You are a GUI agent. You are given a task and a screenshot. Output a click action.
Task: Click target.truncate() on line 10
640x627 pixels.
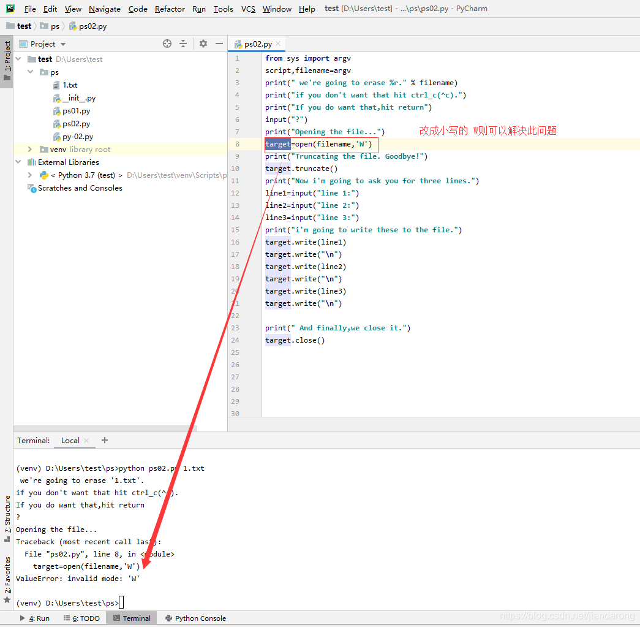(302, 169)
